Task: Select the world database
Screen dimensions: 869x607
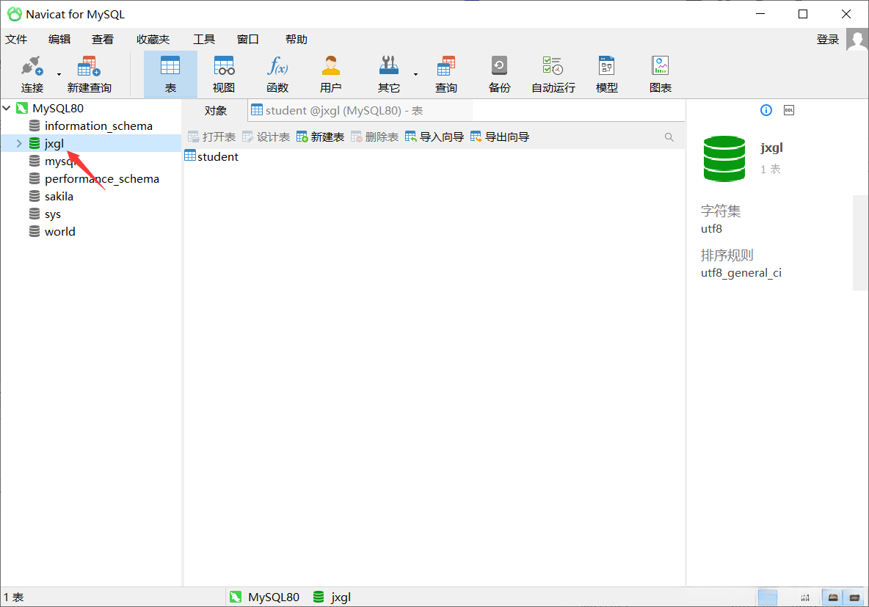Action: click(60, 232)
